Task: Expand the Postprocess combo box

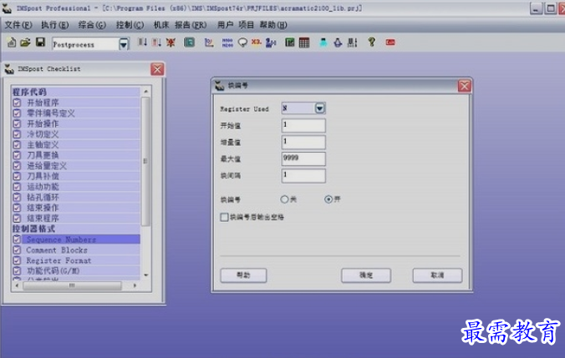Action: point(124,44)
